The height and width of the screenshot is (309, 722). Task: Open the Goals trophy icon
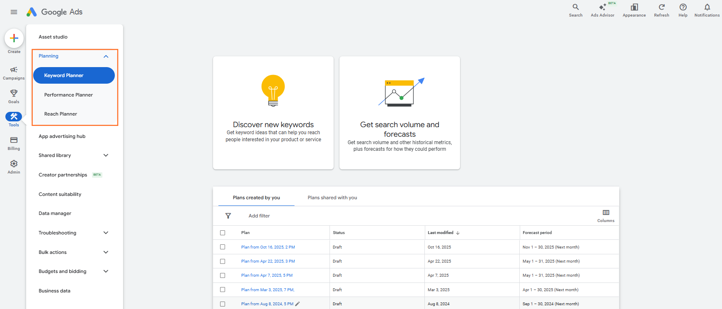14,93
